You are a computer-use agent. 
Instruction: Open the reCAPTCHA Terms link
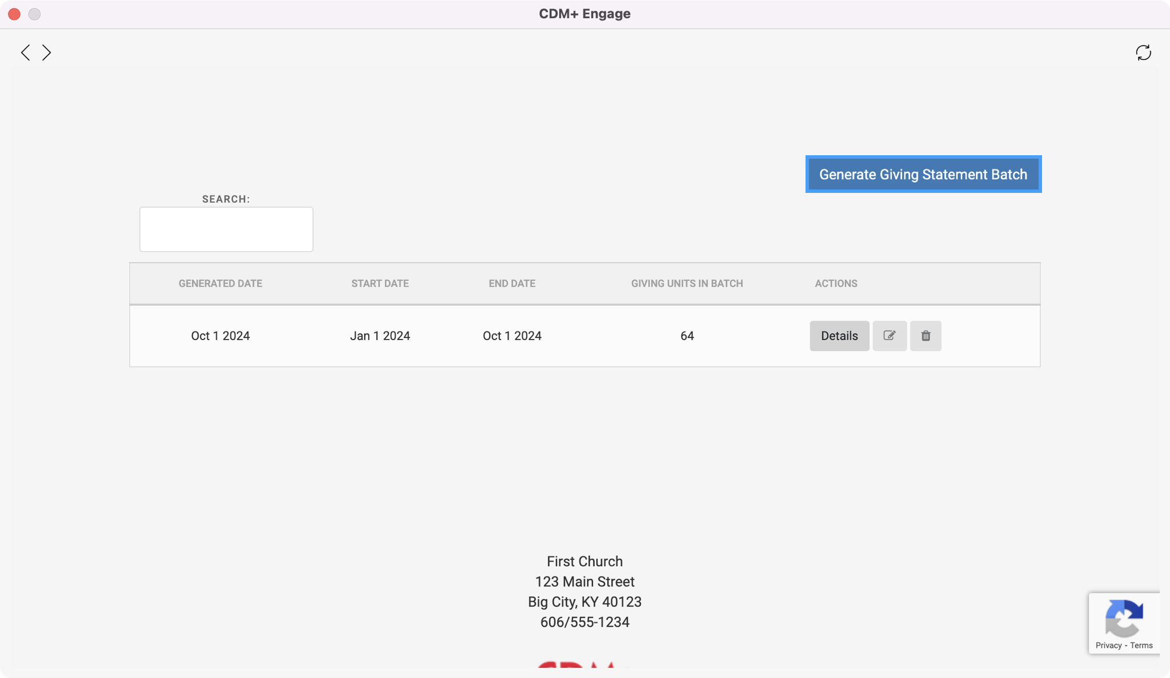(x=1141, y=645)
